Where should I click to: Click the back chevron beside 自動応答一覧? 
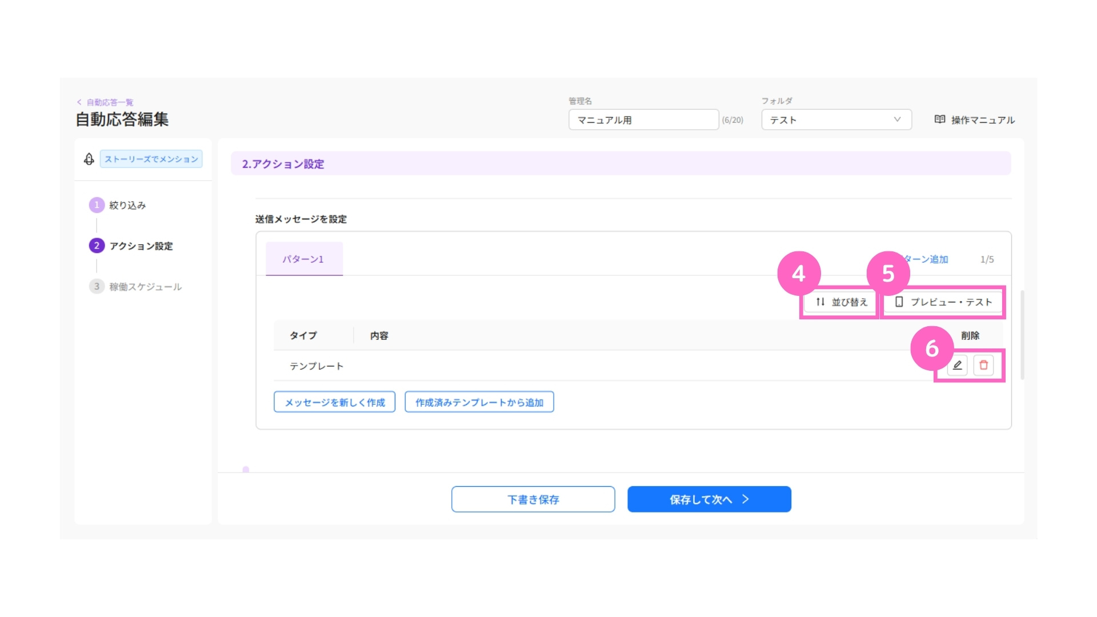pyautogui.click(x=79, y=102)
